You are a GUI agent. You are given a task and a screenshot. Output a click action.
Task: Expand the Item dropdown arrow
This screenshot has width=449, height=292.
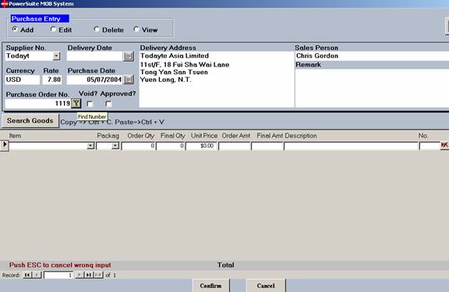[x=90, y=146]
